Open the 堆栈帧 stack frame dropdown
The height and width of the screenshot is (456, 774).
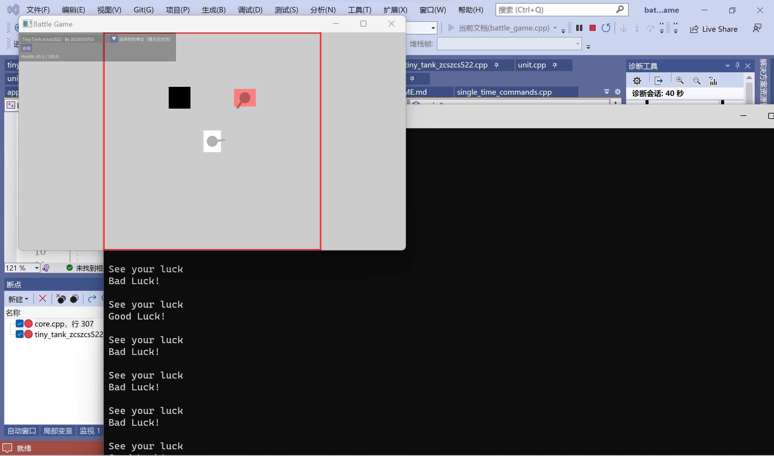click(577, 44)
